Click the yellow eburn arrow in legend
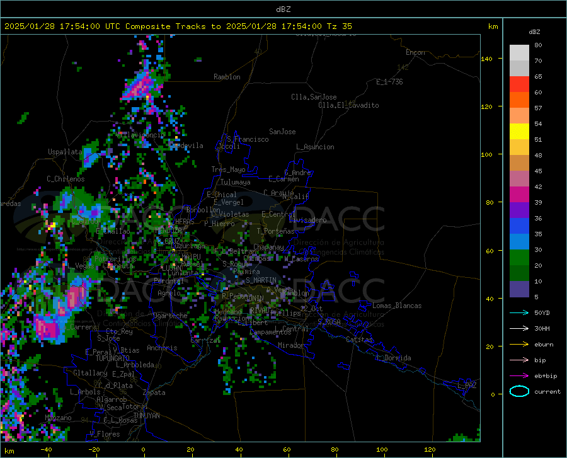The height and width of the screenshot is (458, 567). (x=519, y=344)
